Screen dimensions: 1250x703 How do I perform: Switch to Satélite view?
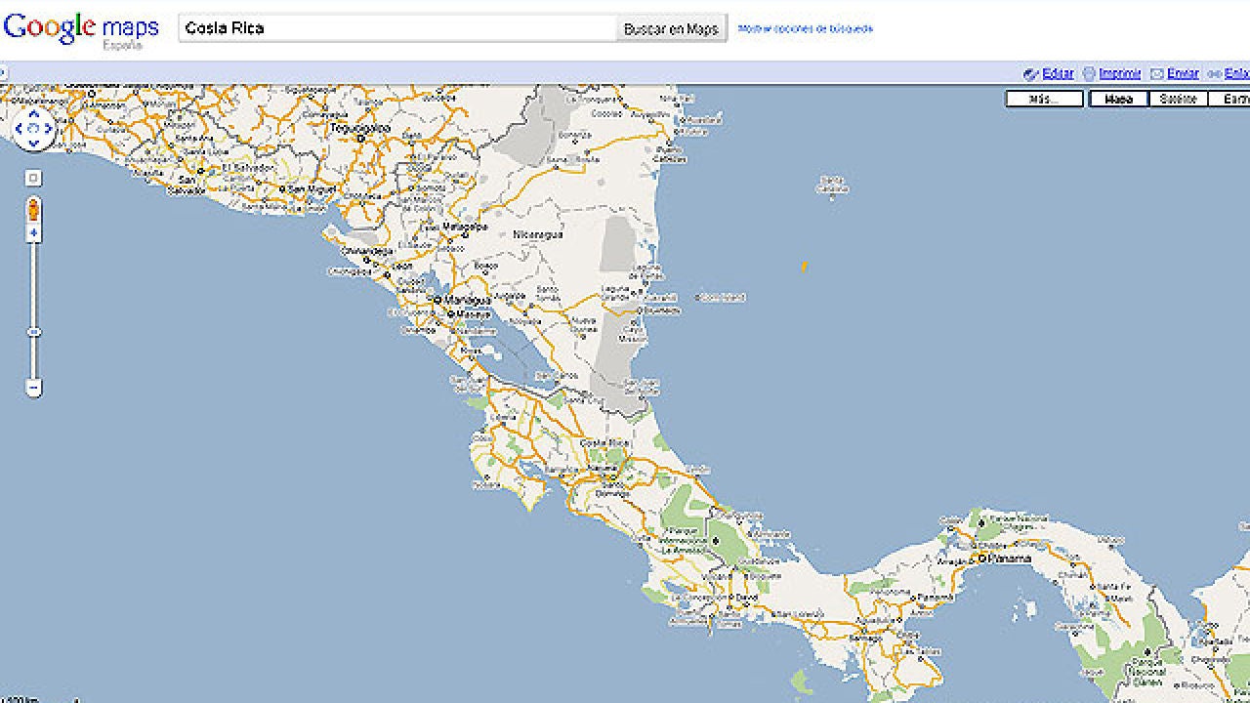pyautogui.click(x=1178, y=98)
